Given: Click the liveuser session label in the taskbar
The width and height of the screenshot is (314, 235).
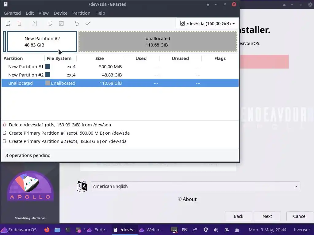Looking at the screenshot, I should [x=302, y=229].
